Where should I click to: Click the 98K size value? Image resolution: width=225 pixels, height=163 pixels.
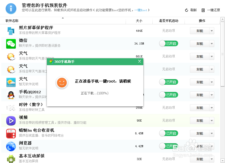coord(139,121)
